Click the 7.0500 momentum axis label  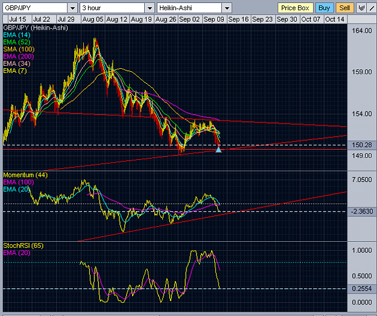(x=362, y=180)
